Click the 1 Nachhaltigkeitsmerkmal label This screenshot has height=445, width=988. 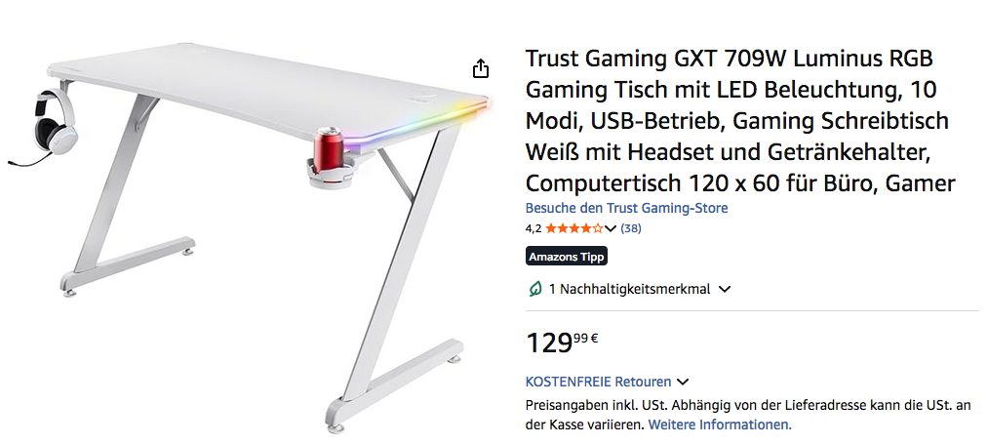pos(629,289)
